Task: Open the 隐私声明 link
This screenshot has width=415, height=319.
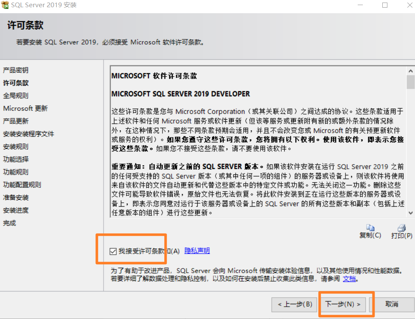Action: (x=197, y=251)
